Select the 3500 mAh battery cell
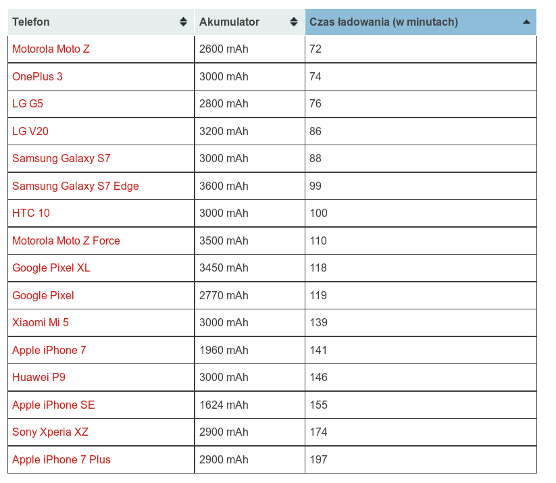 250,240
